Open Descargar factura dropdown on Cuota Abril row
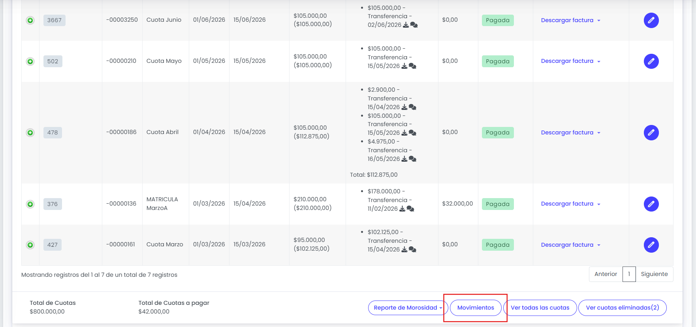Screen dimensions: 696x327 point(570,132)
